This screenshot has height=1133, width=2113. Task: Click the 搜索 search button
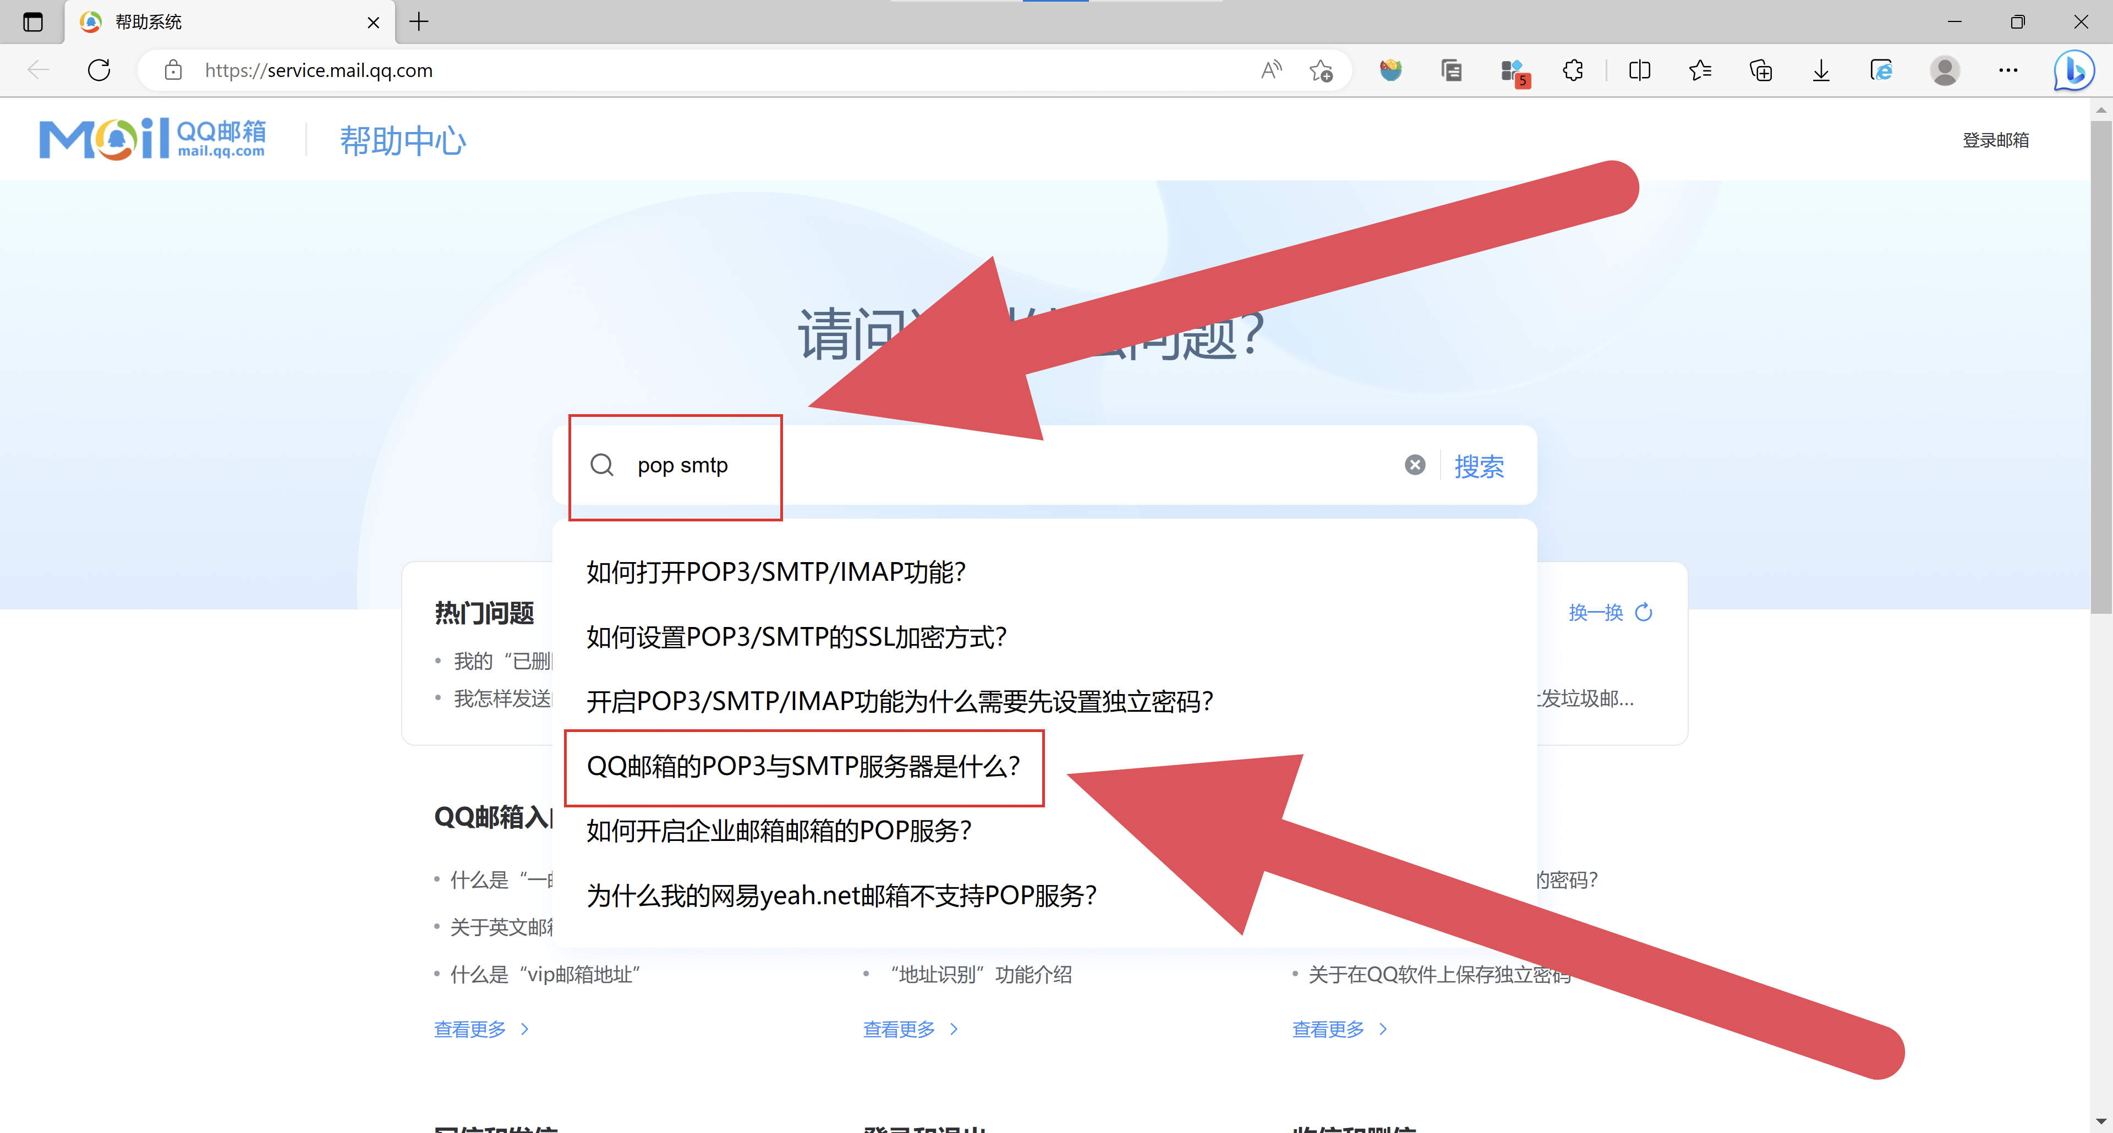tap(1478, 466)
